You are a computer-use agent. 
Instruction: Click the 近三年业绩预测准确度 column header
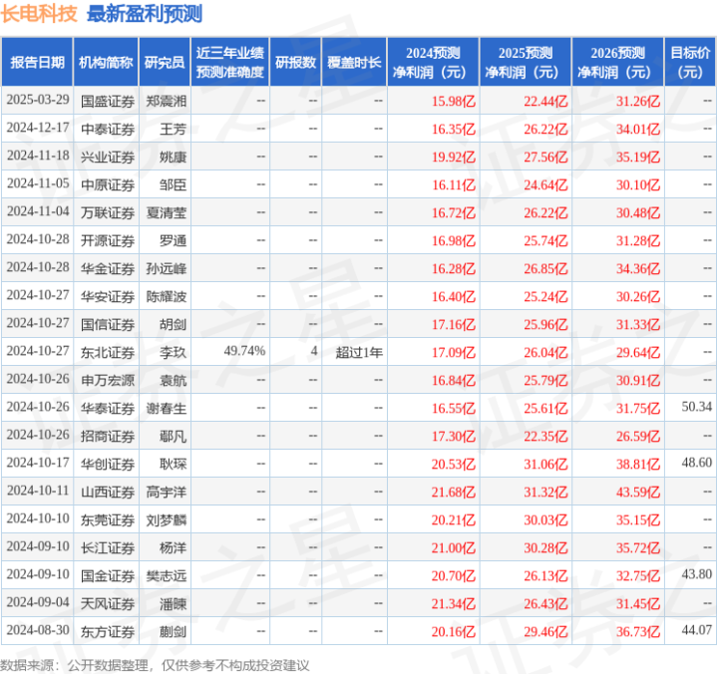[230, 62]
